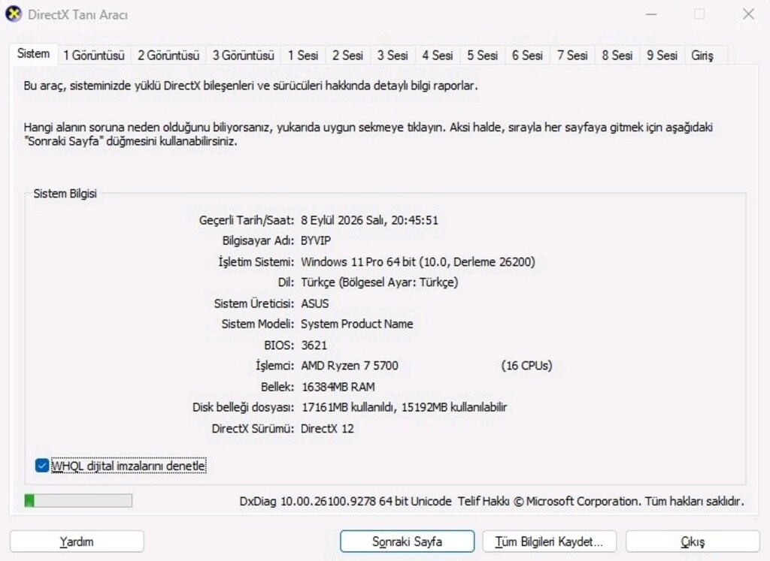Minimize the DirectX Tanı Aracı window
The image size is (770, 561).
click(x=651, y=14)
